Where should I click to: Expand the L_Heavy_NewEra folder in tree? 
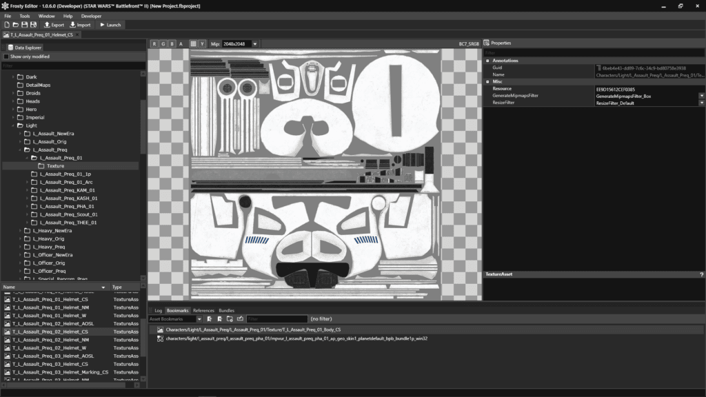click(20, 230)
